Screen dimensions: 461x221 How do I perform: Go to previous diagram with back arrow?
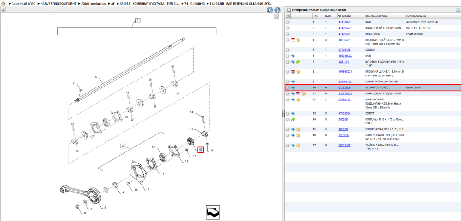coord(270,10)
